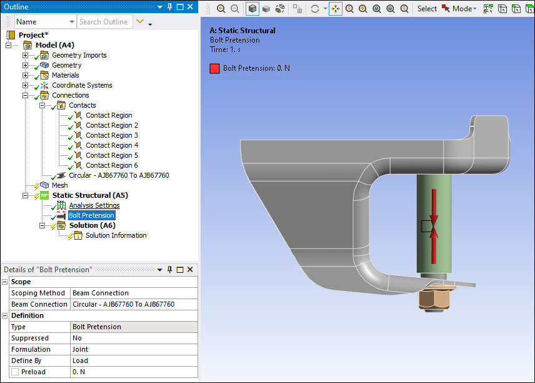
Task: Collapse the Scope section in Details
Action: coord(5,282)
